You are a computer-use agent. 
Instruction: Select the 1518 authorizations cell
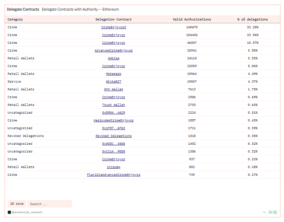coord(192,136)
